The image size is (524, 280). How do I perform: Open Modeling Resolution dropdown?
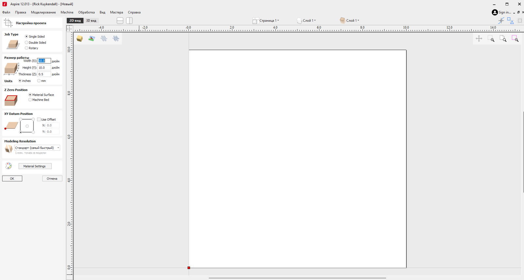pos(37,148)
